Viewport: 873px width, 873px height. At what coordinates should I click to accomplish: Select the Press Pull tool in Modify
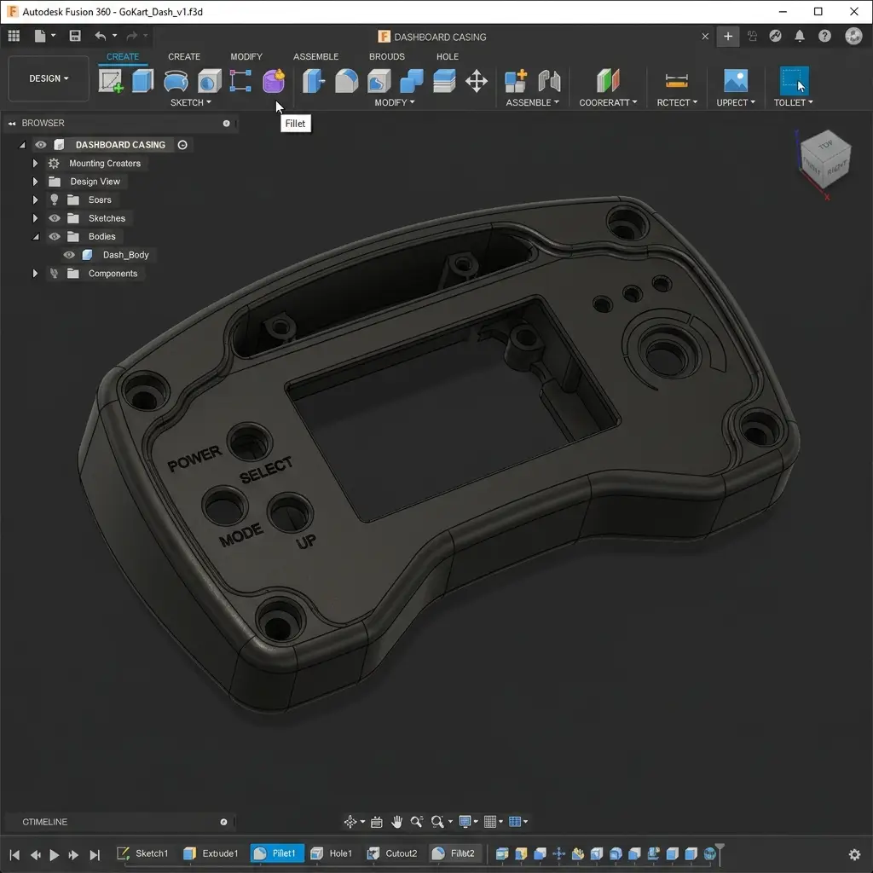coord(314,81)
